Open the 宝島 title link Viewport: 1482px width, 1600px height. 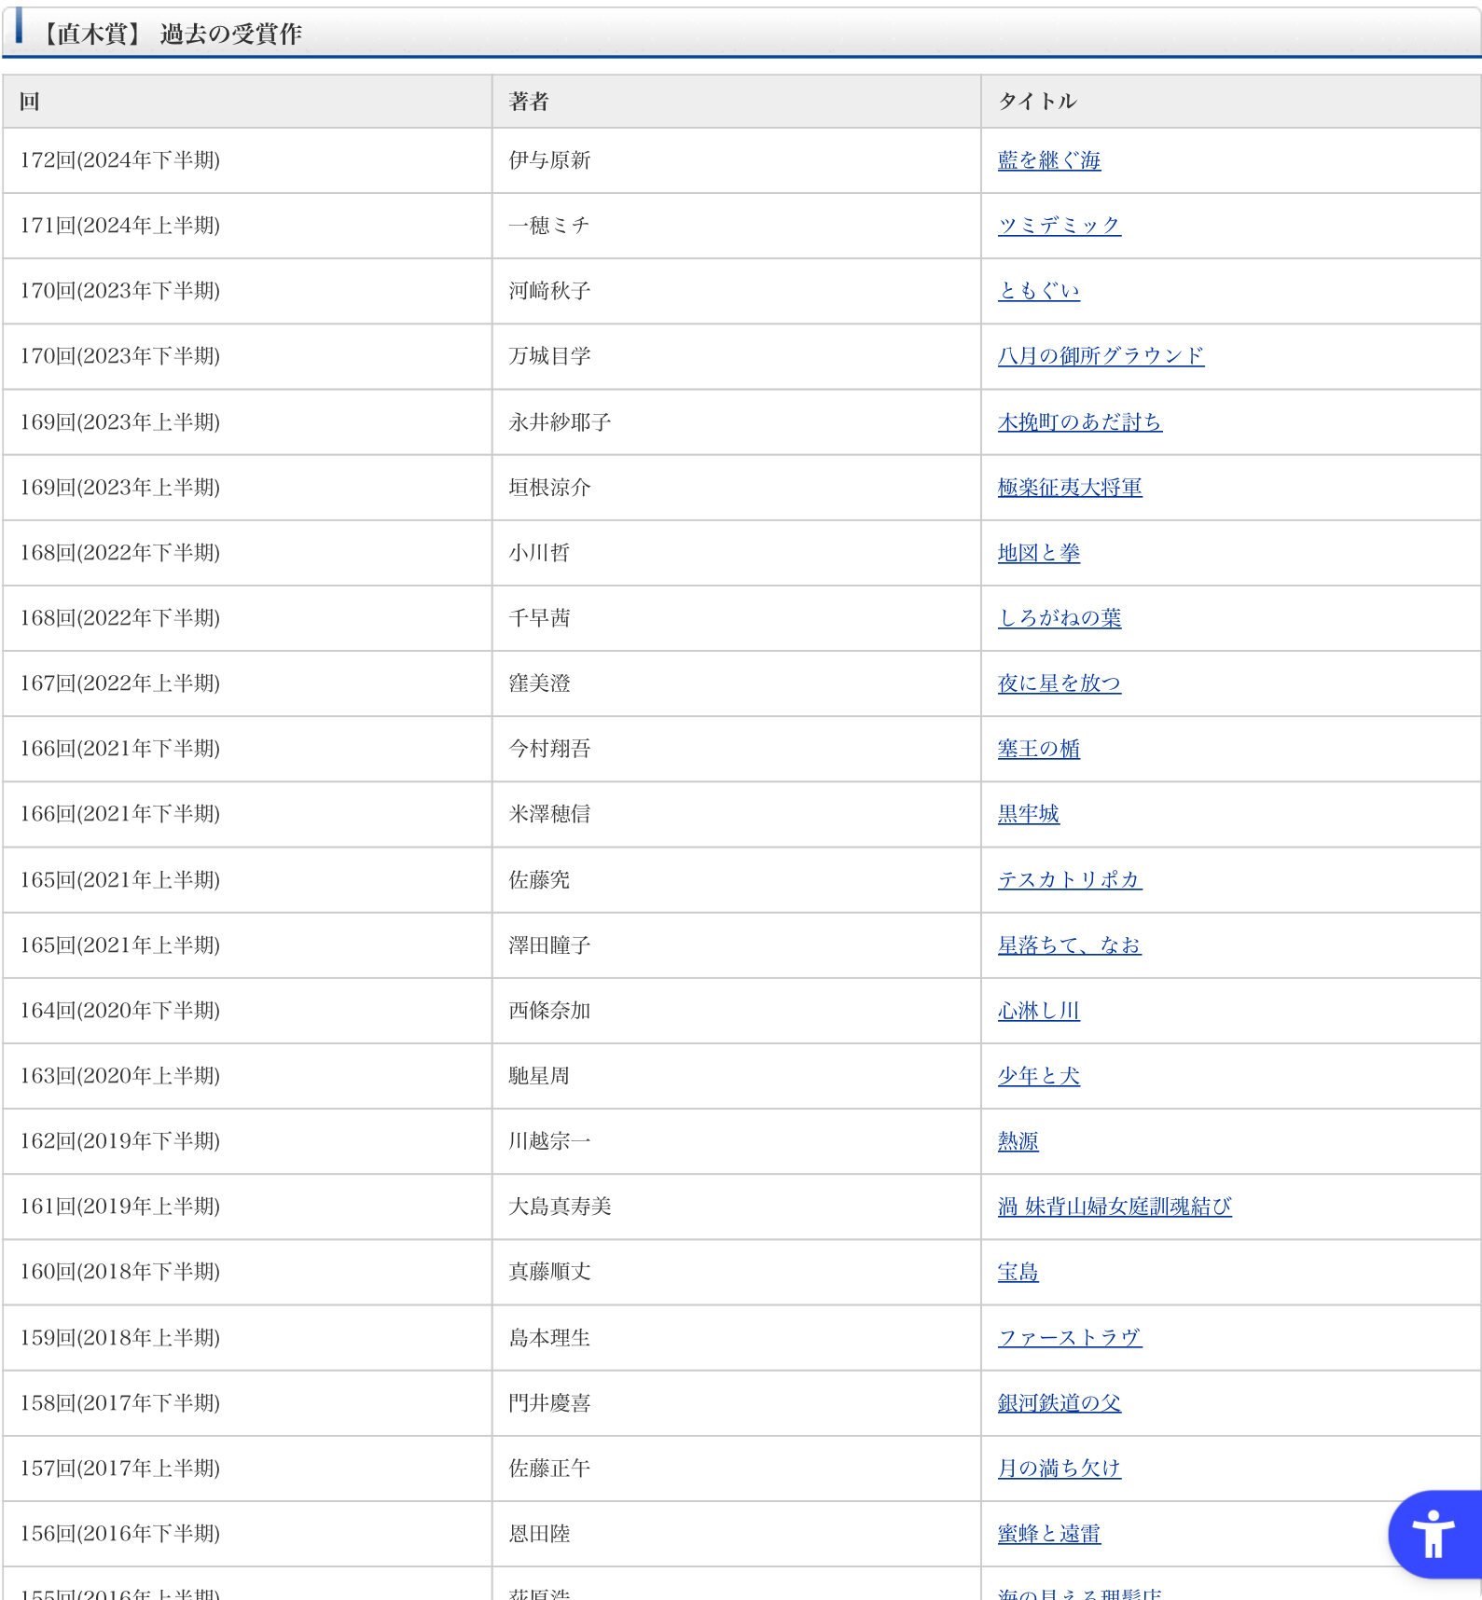1018,1272
